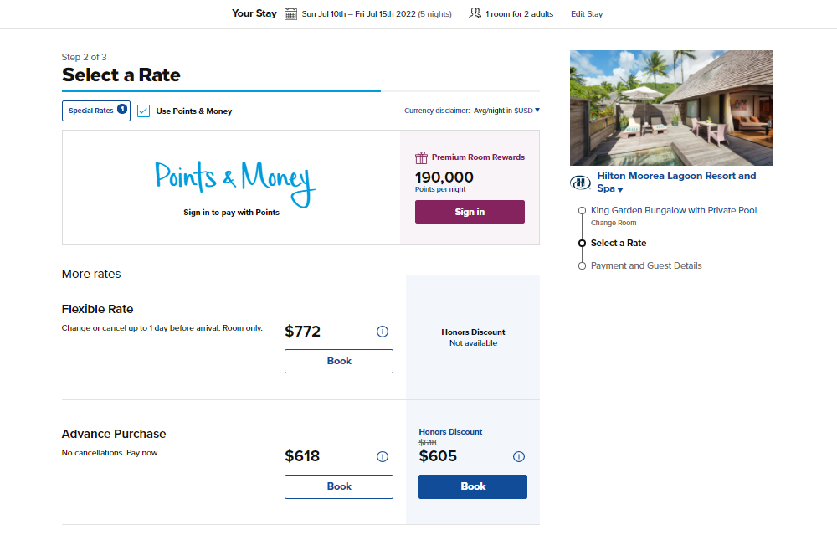Click the info icon next to the $605 Honors Discount
This screenshot has width=837, height=535.
(x=519, y=456)
